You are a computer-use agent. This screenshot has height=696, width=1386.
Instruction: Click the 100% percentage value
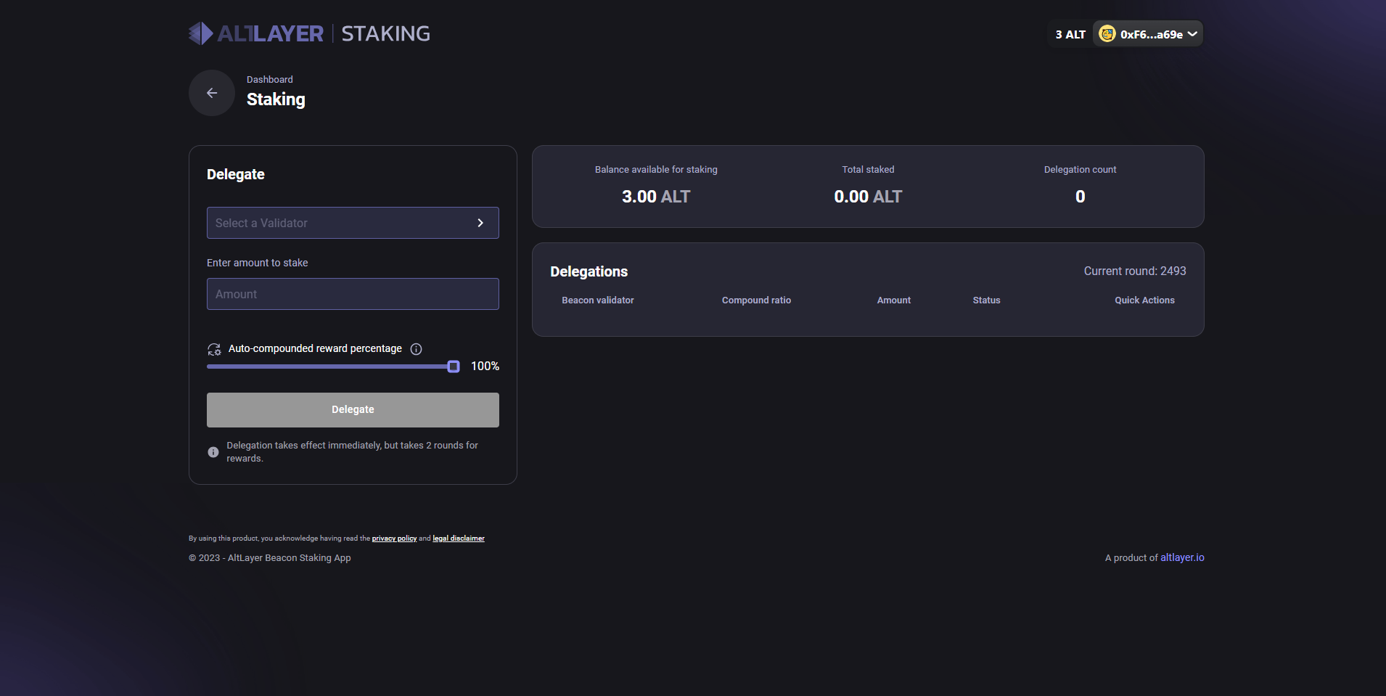tap(485, 367)
